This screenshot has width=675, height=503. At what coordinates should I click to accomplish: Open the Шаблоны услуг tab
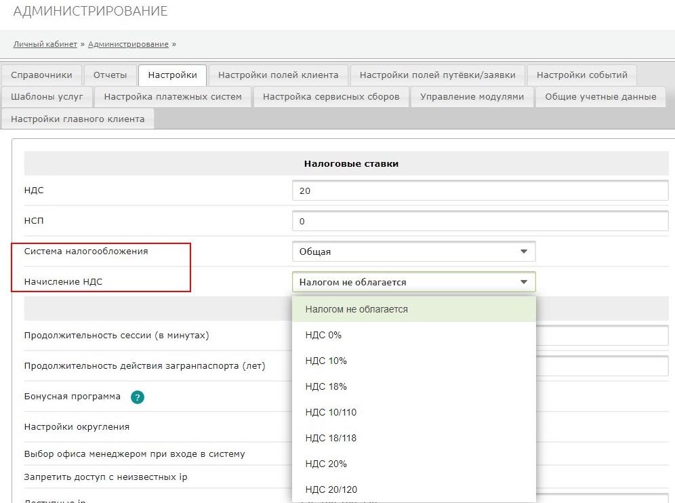point(47,97)
